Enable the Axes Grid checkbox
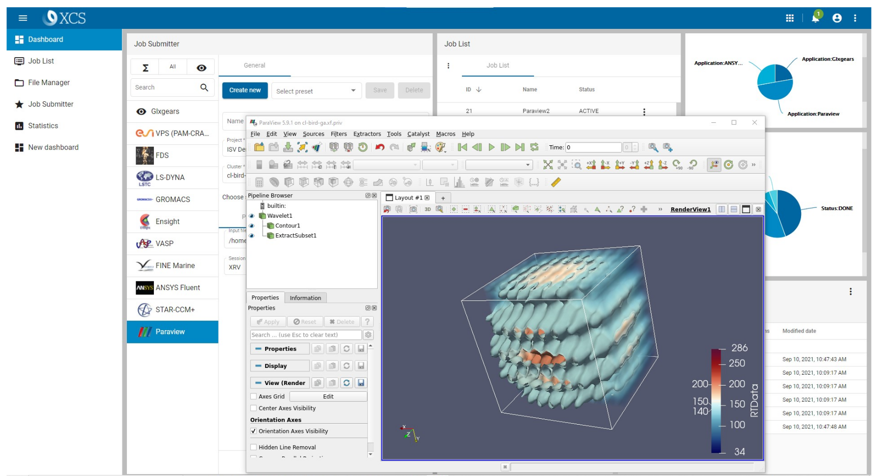The image size is (874, 476). [x=253, y=396]
